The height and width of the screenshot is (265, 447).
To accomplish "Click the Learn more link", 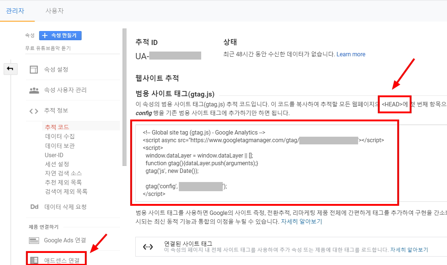I will click(351, 54).
